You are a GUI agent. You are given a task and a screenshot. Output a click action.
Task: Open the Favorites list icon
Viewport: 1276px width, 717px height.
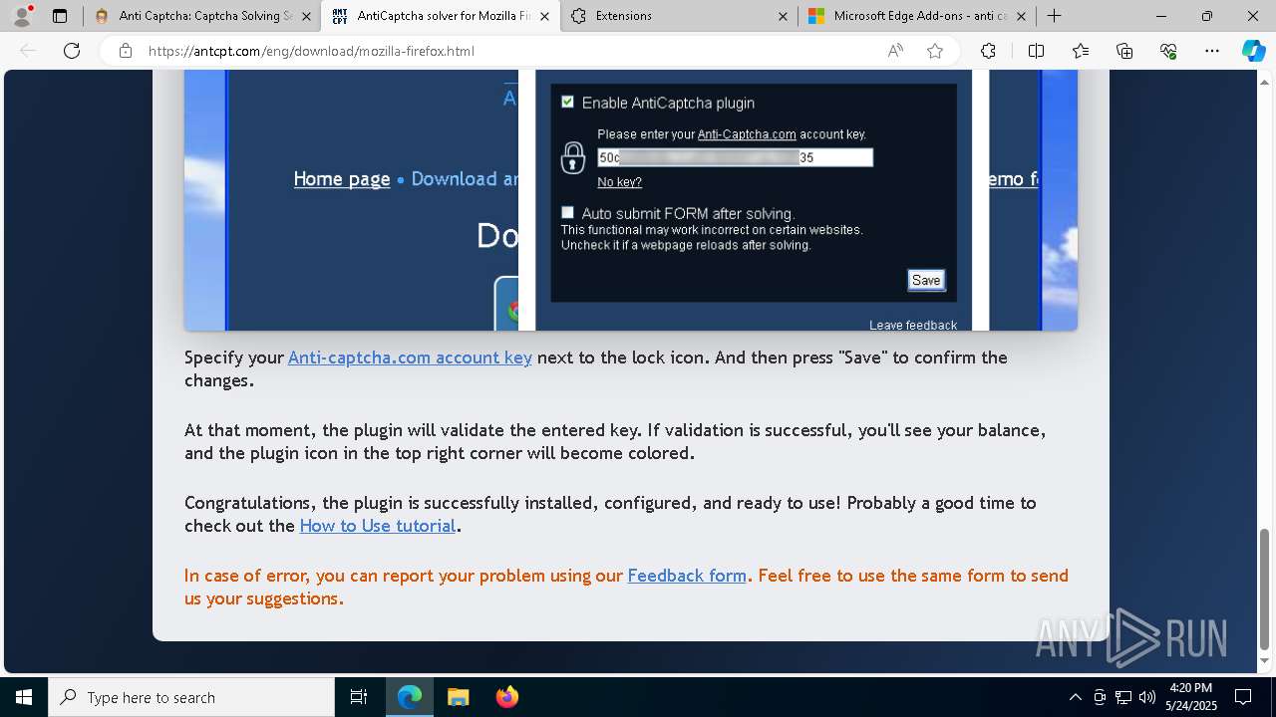tap(1081, 51)
